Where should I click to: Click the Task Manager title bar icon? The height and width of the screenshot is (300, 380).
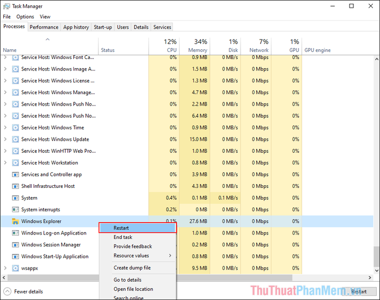(7, 6)
